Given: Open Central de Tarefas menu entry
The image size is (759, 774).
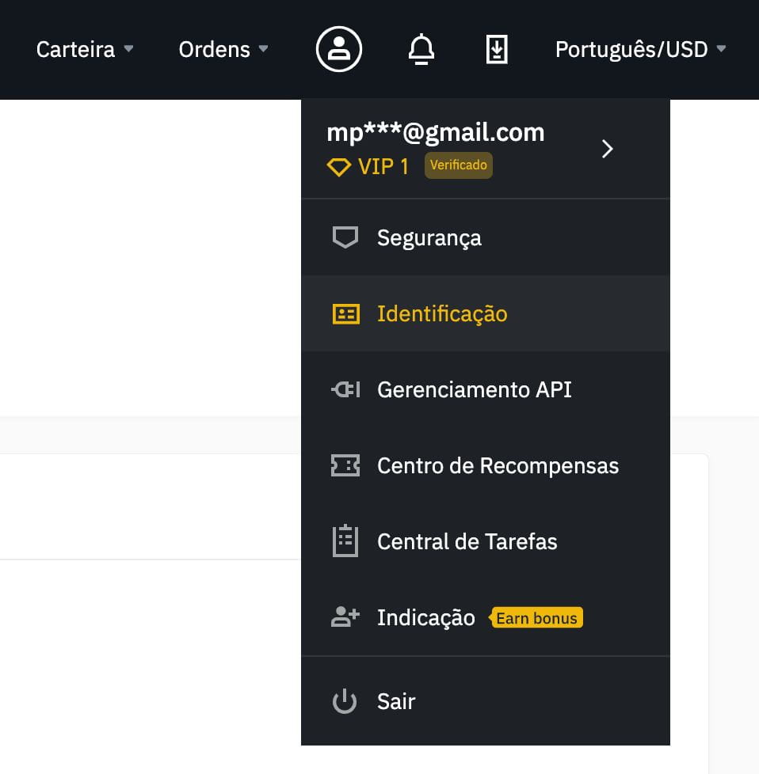Looking at the screenshot, I should coord(485,541).
